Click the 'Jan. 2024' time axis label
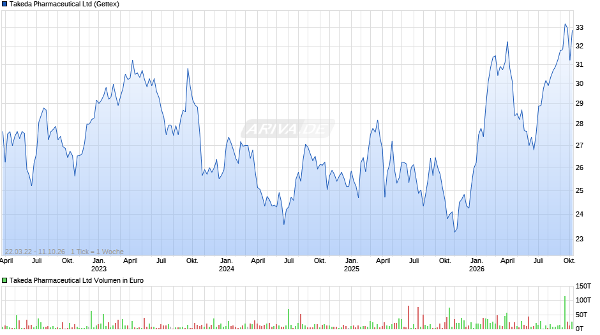 click(x=227, y=265)
